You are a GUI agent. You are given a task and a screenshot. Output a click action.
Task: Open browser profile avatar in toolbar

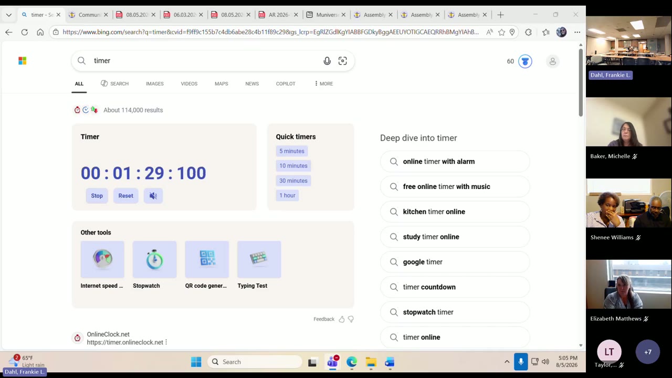click(561, 32)
